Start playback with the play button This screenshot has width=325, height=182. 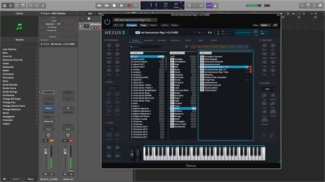tap(121, 6)
